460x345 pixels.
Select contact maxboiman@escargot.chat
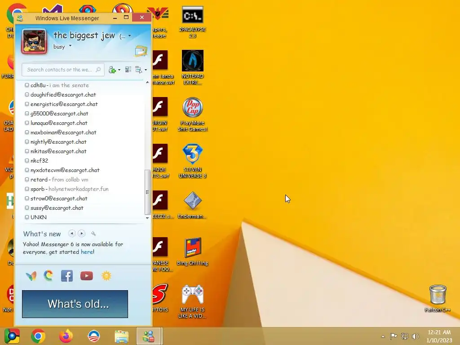tap(61, 133)
